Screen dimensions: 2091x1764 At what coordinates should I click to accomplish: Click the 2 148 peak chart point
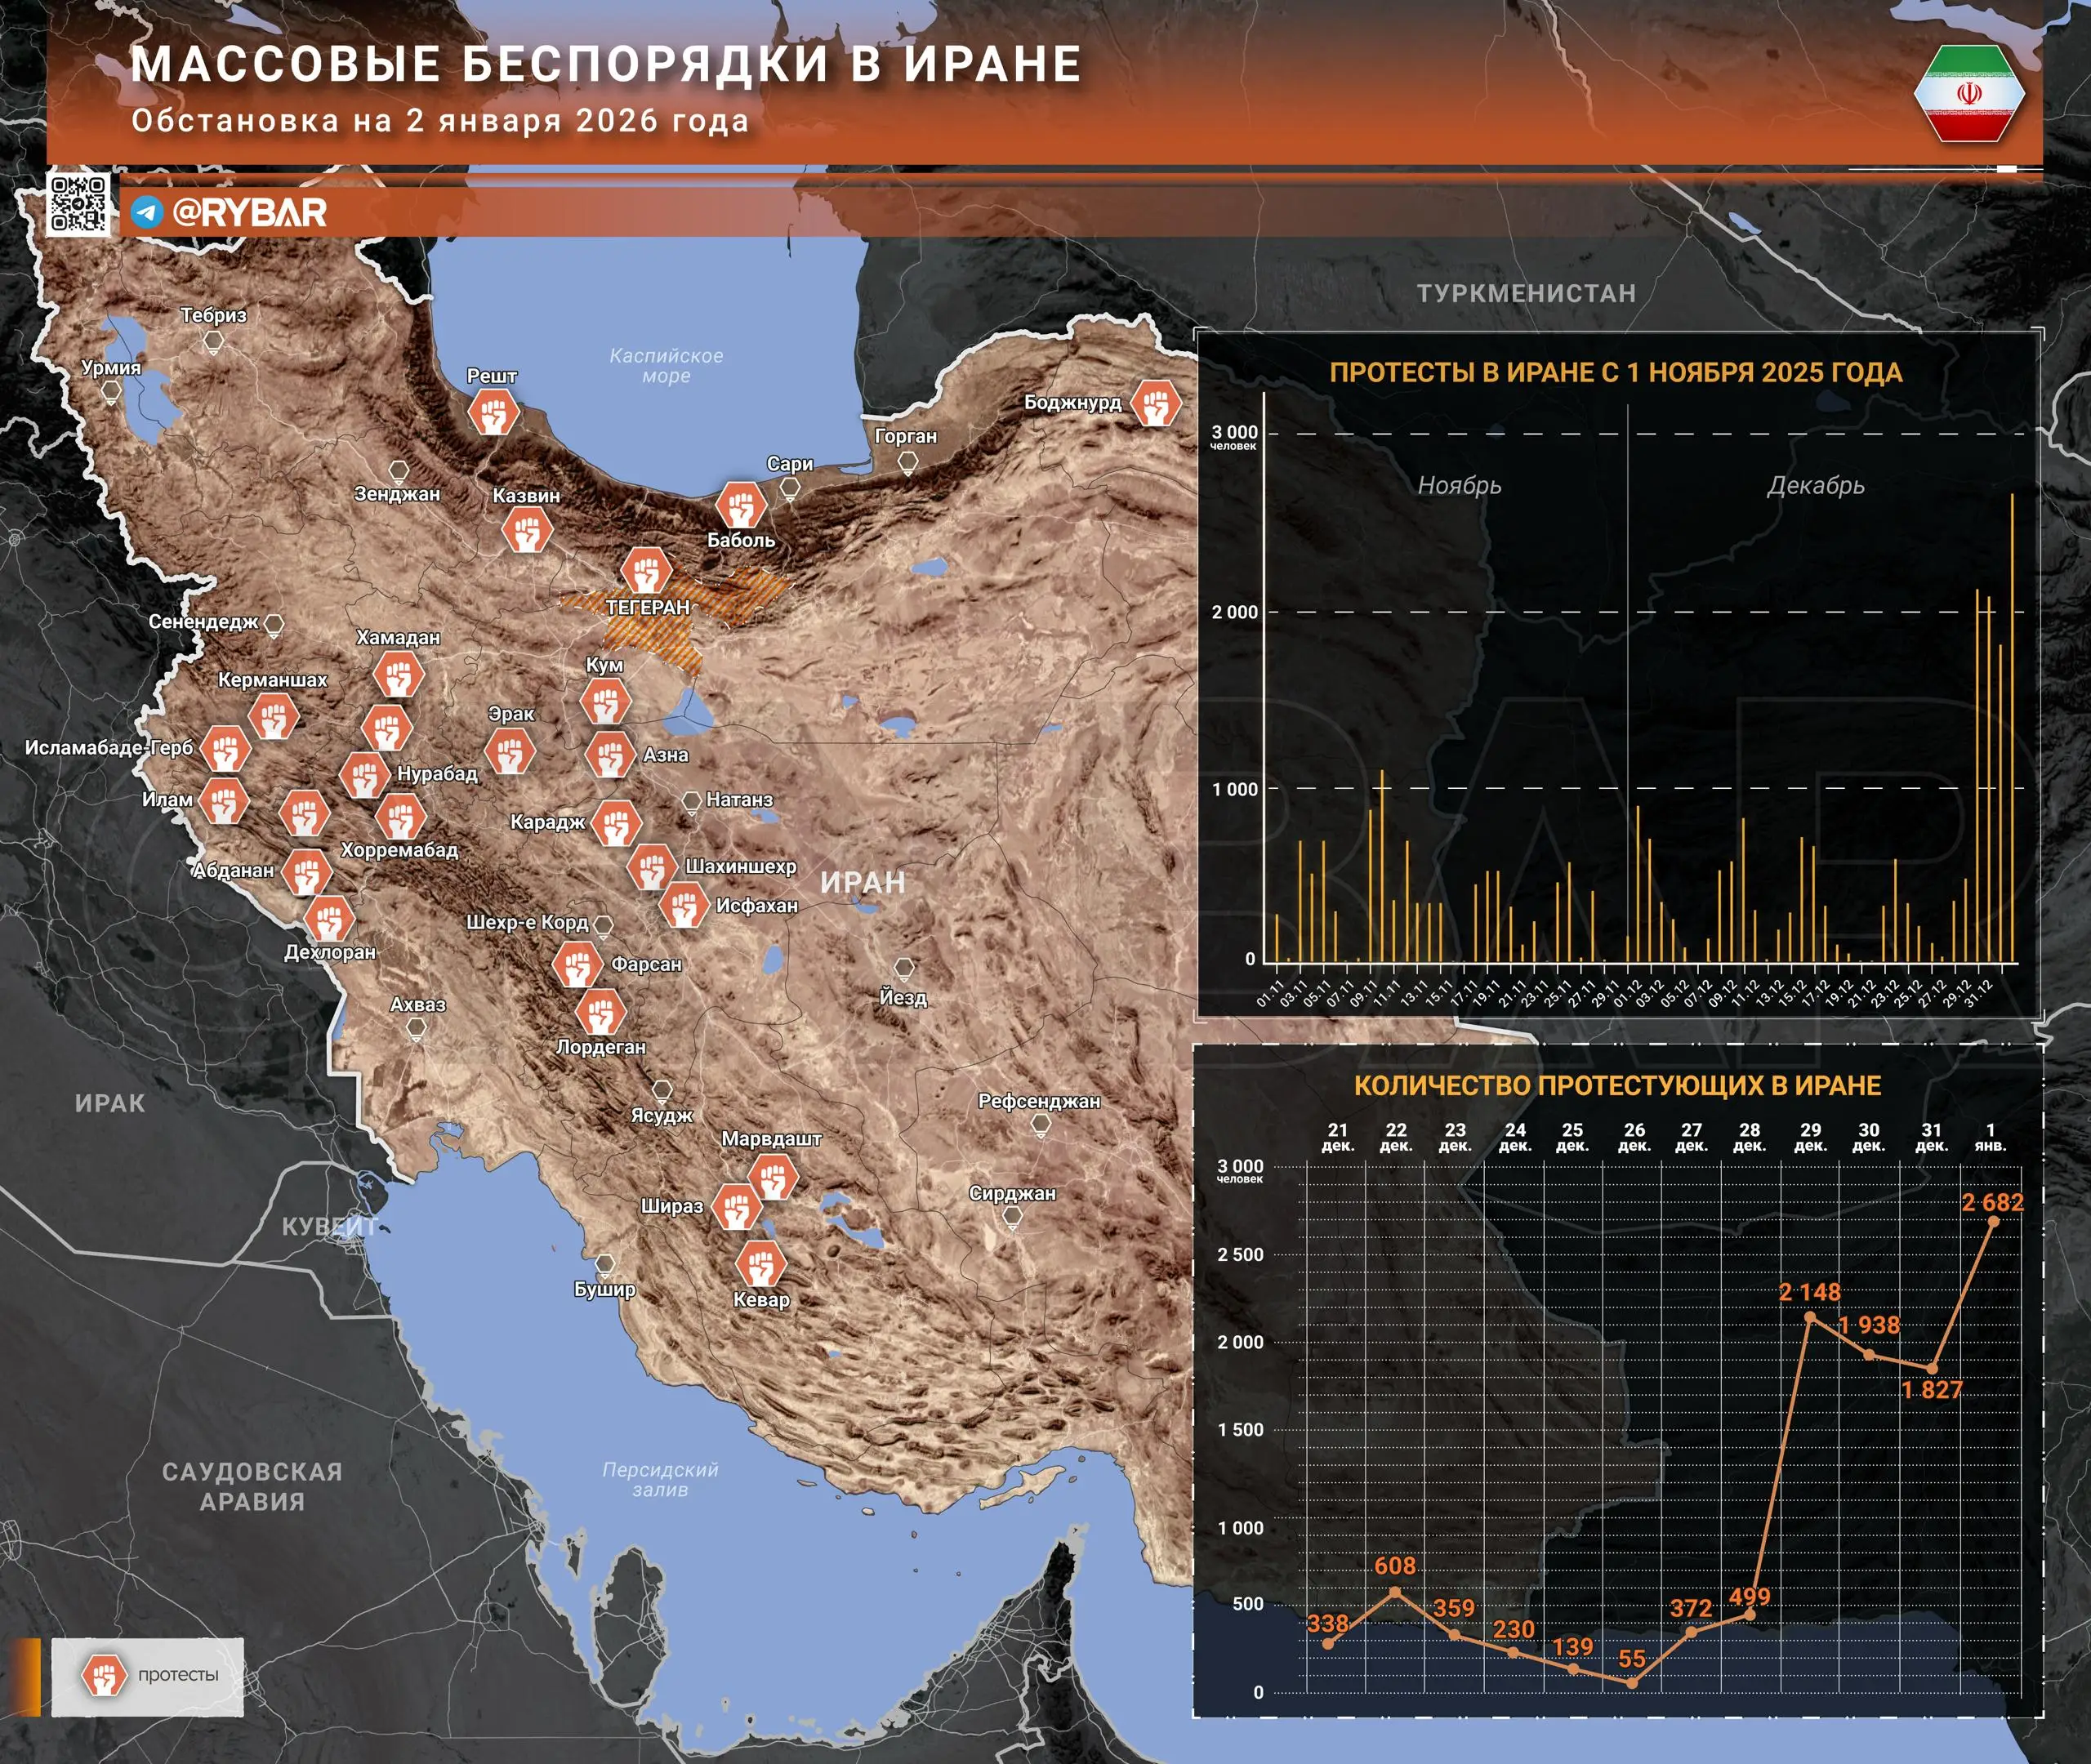(x=1810, y=1317)
